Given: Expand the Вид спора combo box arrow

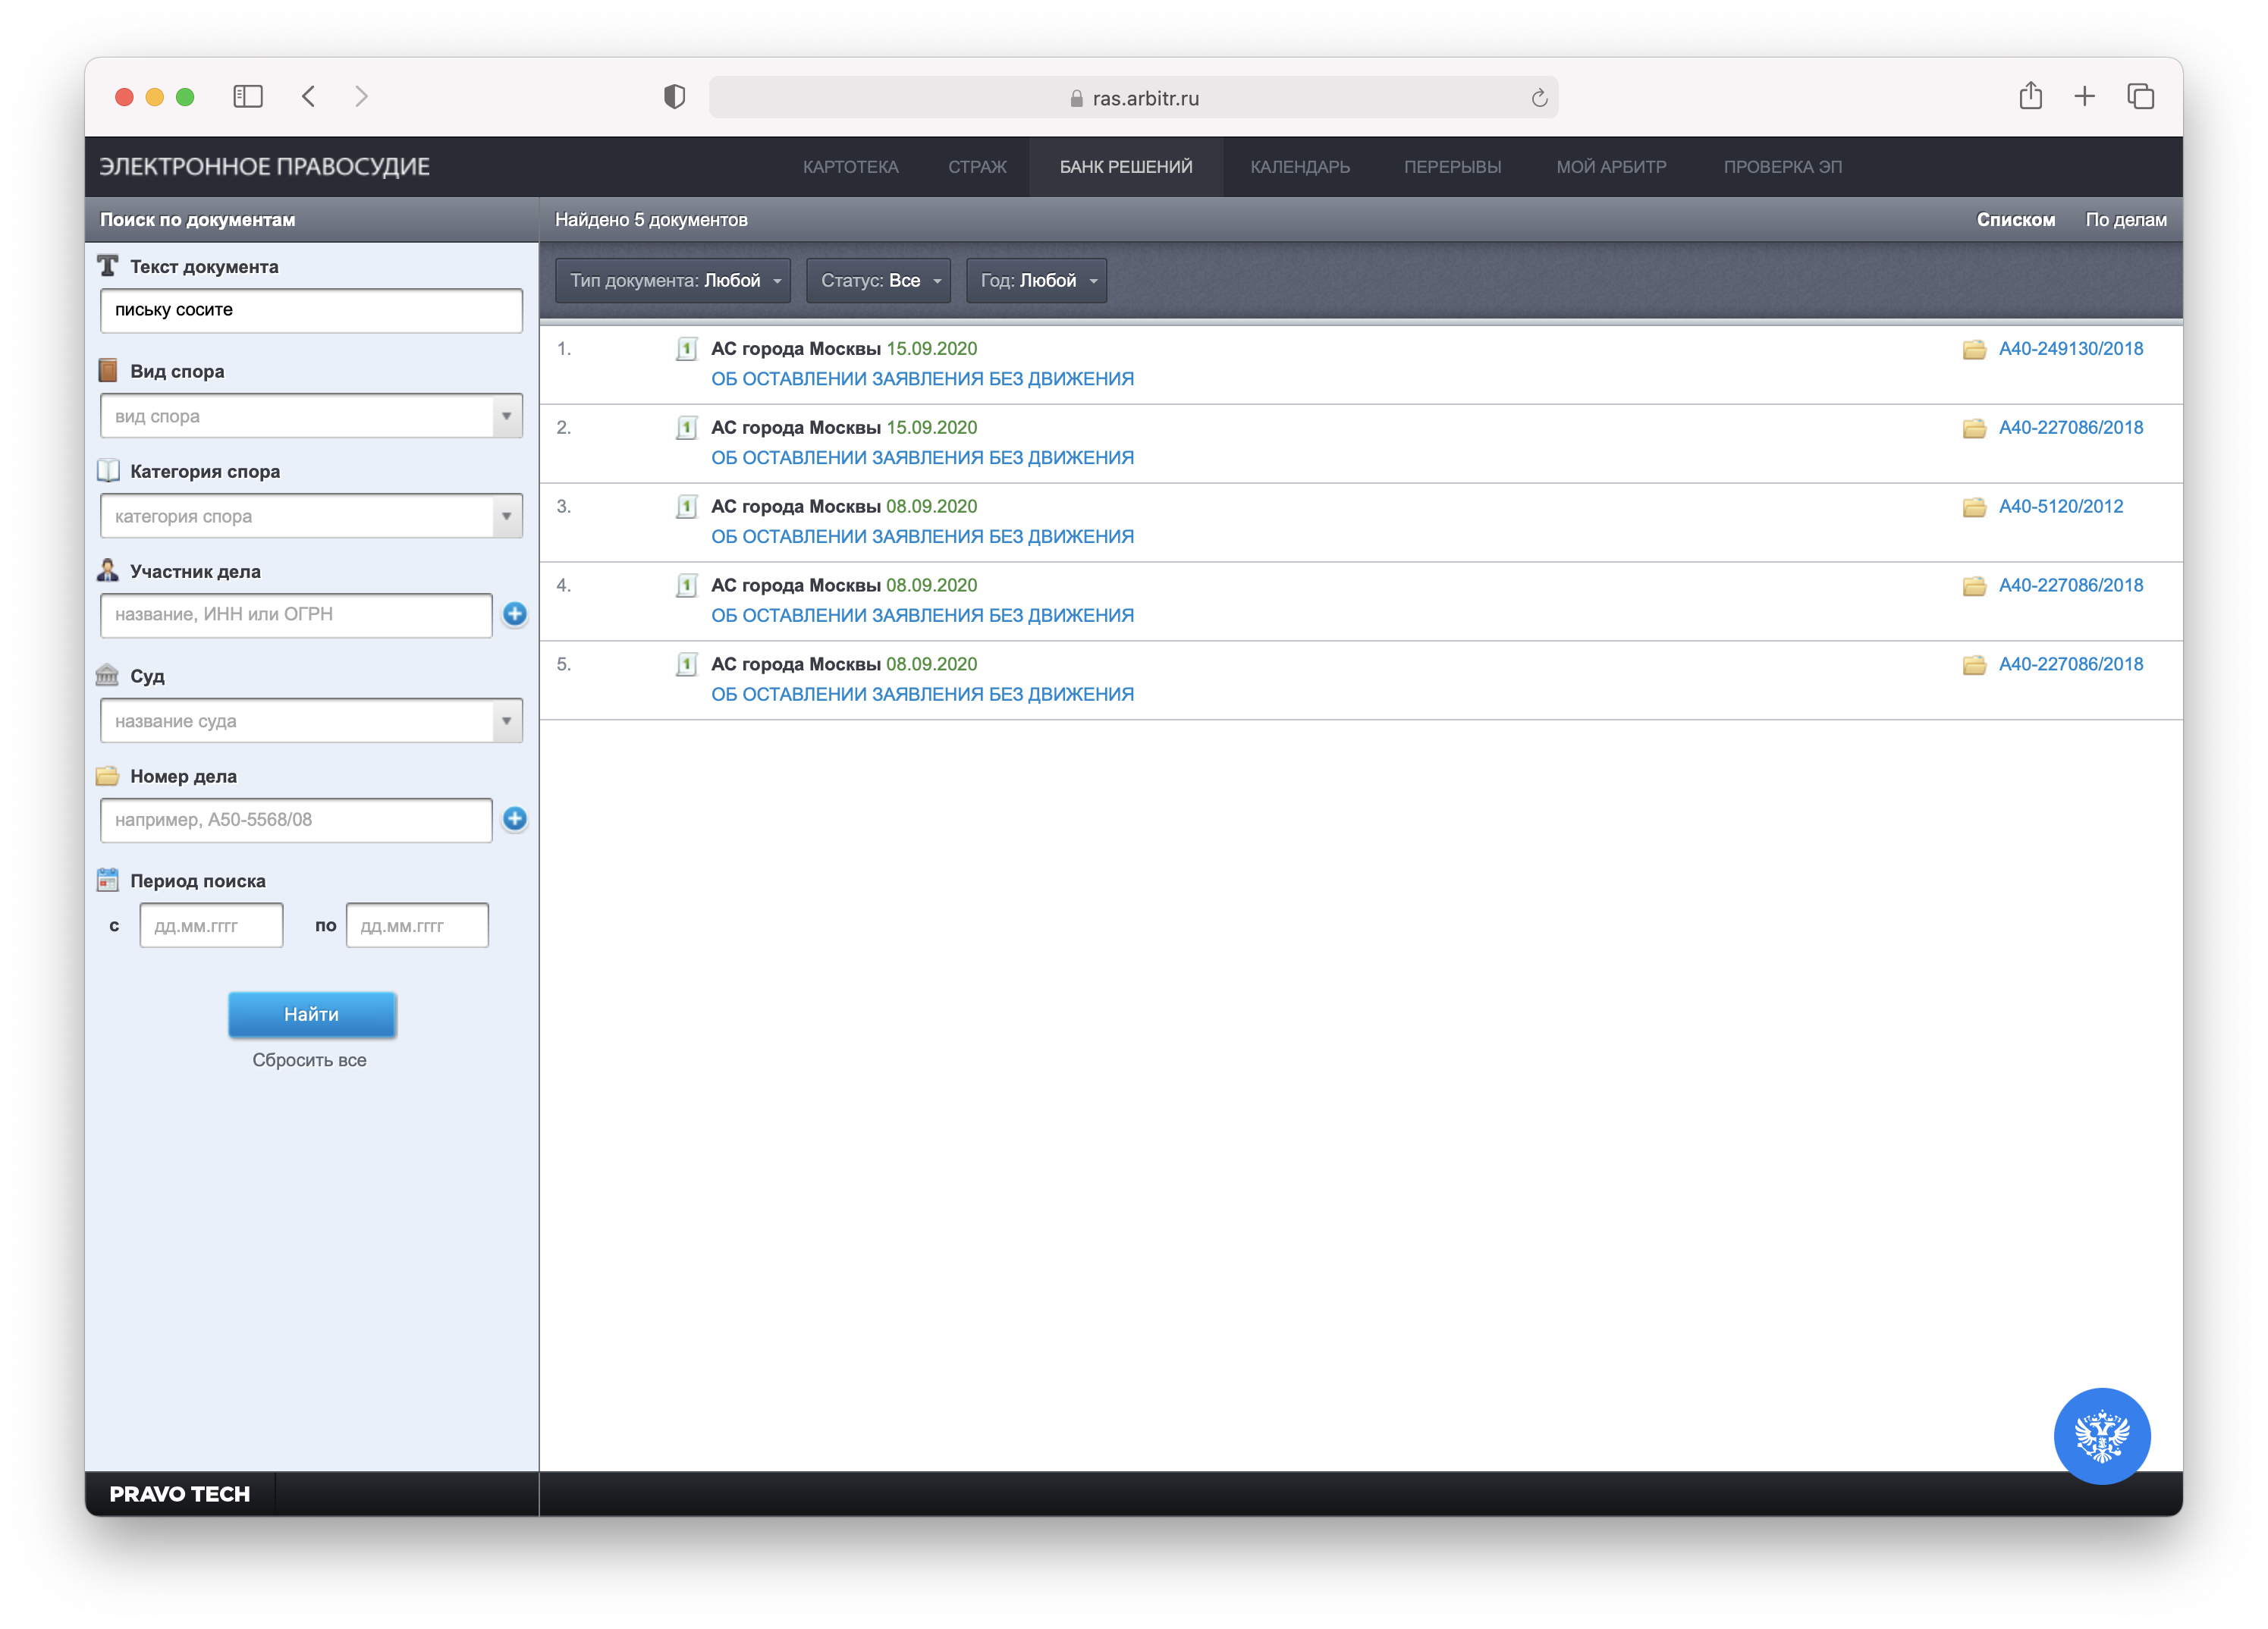Looking at the screenshot, I should pos(506,416).
